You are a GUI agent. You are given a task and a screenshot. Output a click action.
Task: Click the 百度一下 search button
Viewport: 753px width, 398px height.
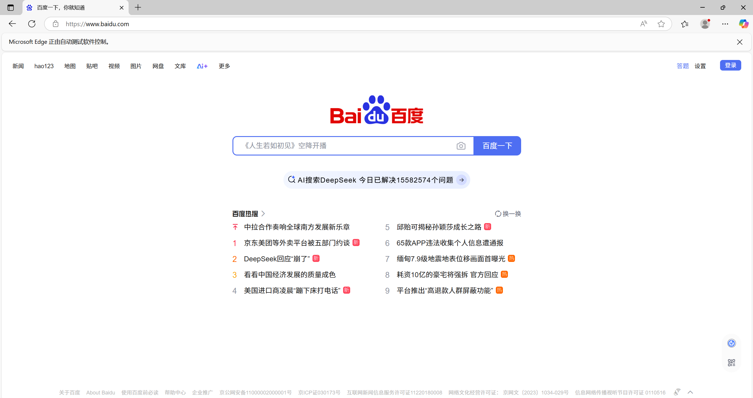497,146
